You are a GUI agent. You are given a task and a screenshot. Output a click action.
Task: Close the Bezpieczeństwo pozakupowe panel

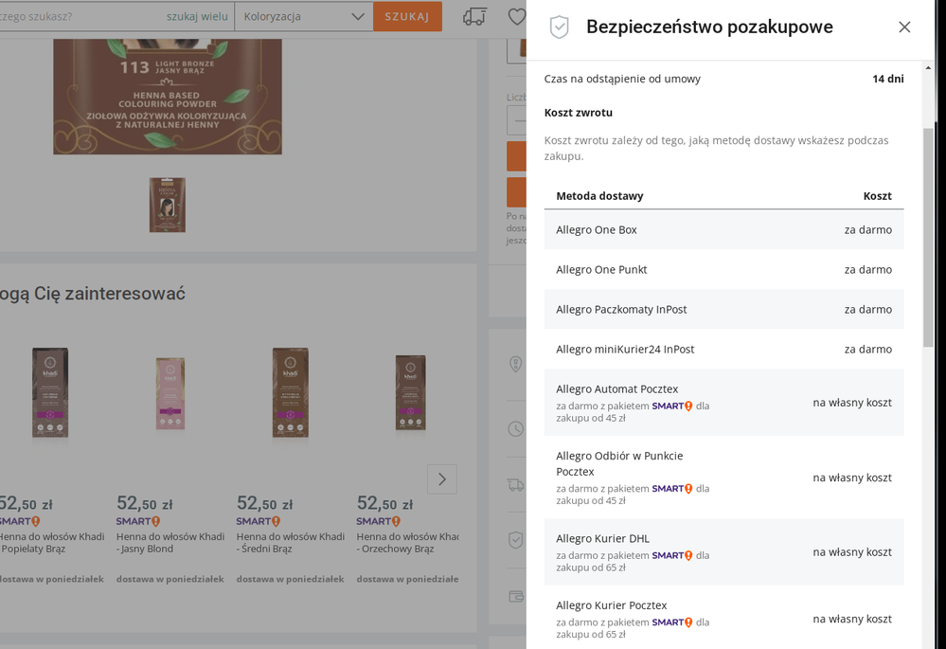[904, 27]
